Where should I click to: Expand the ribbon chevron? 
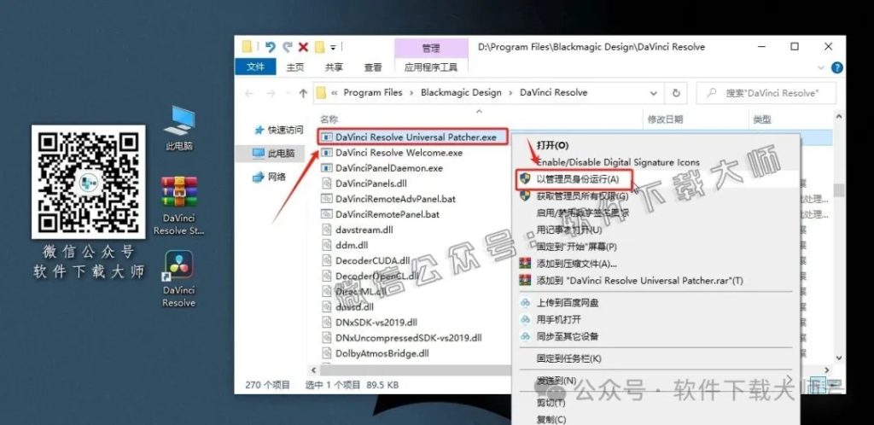click(821, 67)
